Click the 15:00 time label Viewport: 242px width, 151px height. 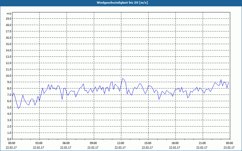tap(148, 143)
